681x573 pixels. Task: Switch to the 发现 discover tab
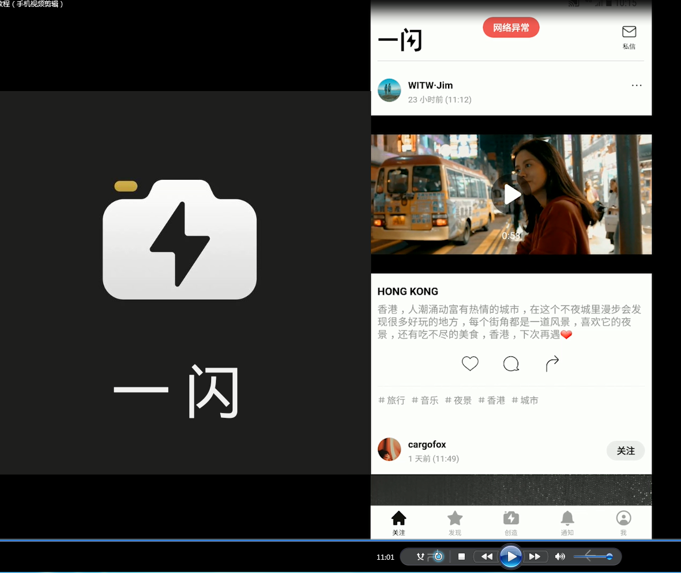pyautogui.click(x=455, y=522)
